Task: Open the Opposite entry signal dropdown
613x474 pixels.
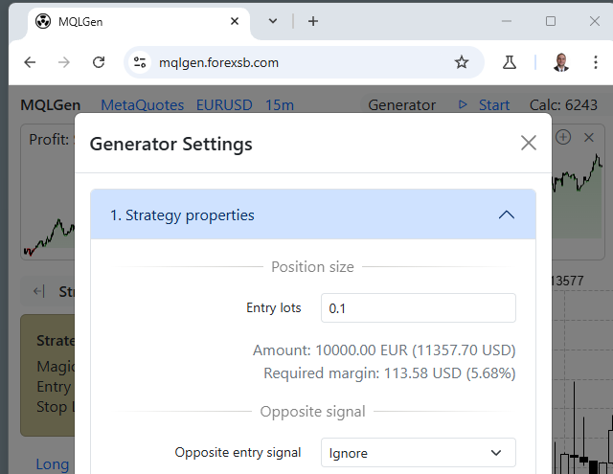Action: click(418, 453)
